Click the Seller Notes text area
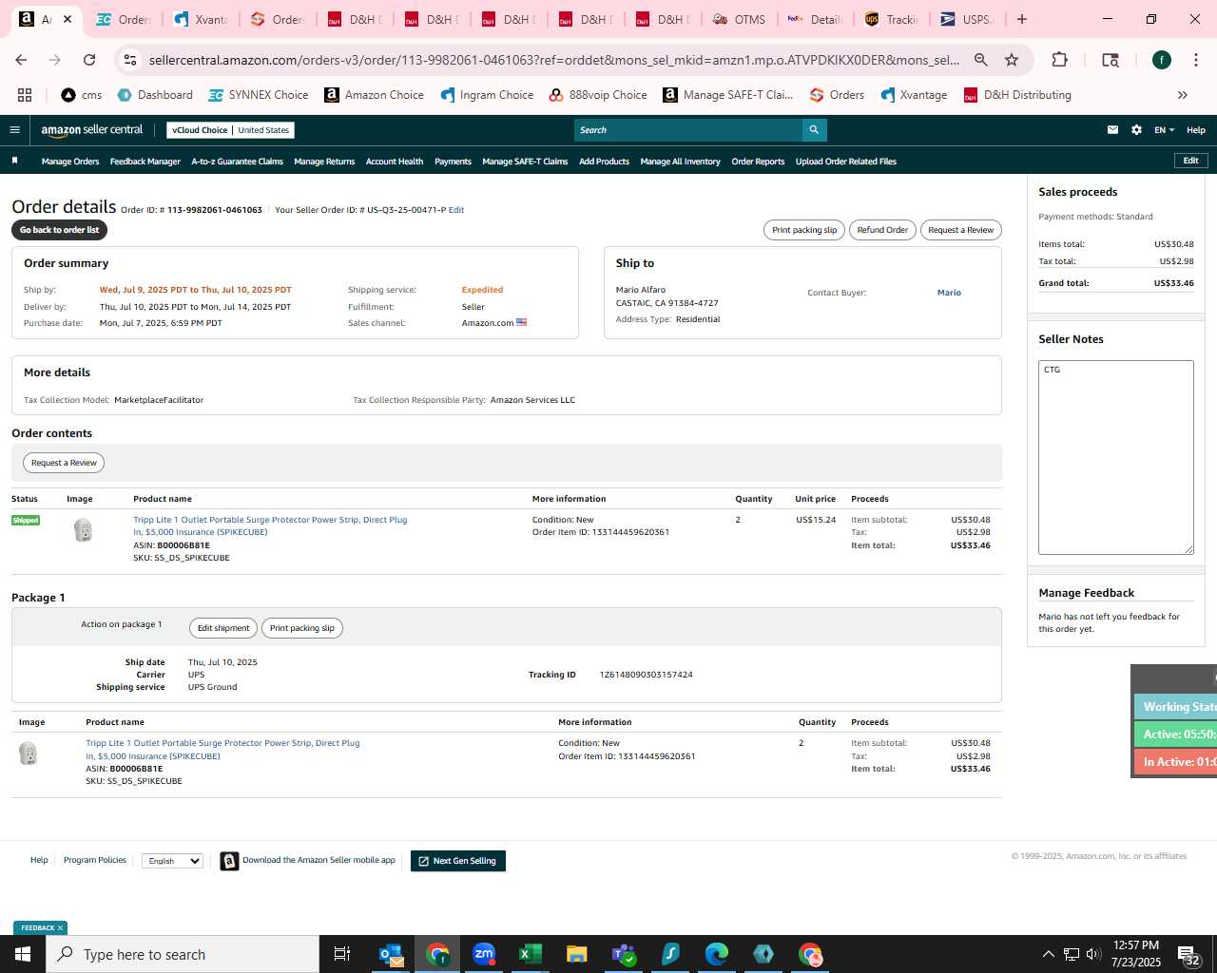The image size is (1217, 973). coord(1116,457)
